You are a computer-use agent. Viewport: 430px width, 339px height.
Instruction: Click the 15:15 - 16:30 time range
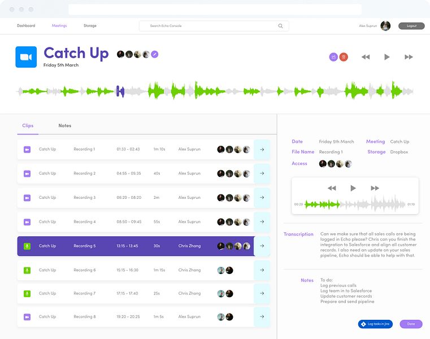pyautogui.click(x=128, y=270)
